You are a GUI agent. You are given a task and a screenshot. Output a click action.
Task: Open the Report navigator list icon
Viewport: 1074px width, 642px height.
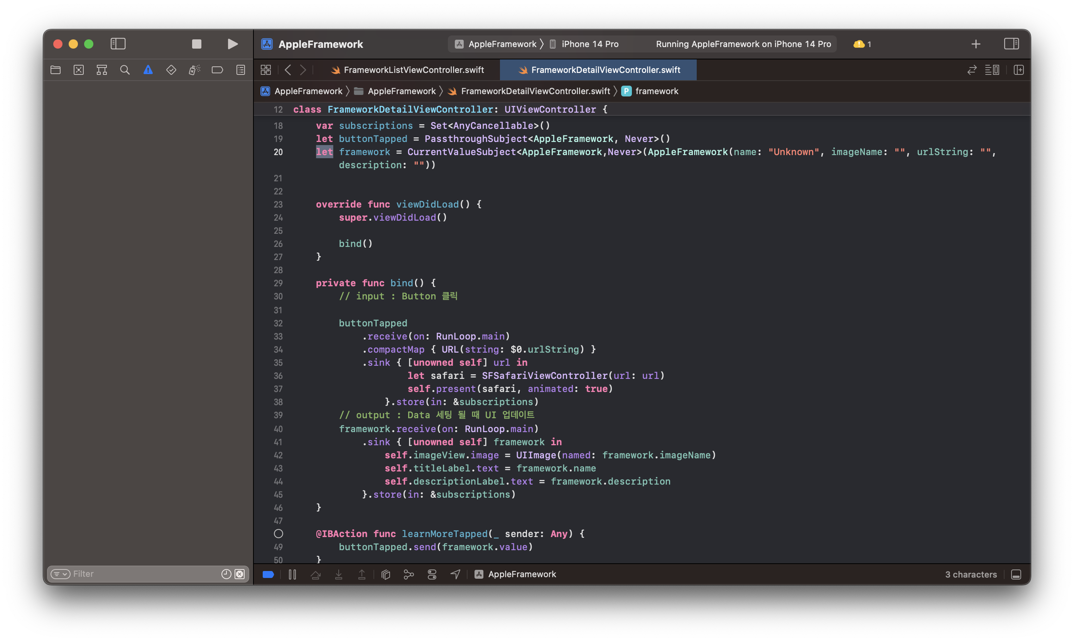pyautogui.click(x=240, y=69)
